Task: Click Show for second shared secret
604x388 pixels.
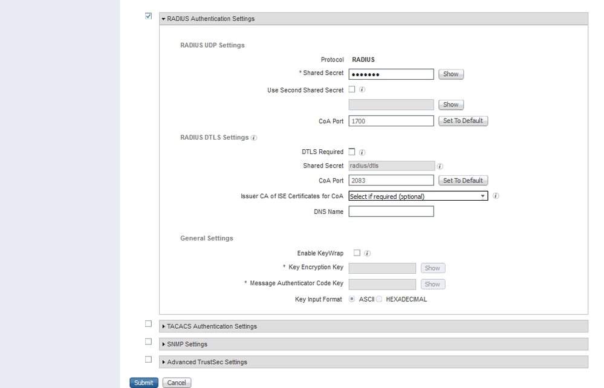Action: (x=450, y=105)
